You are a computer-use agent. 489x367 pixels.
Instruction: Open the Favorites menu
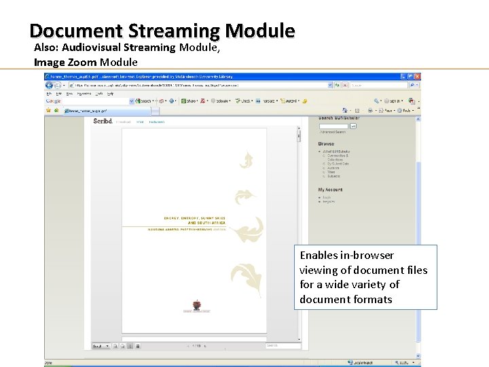pos(84,94)
